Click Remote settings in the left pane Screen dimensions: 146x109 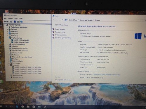tap(60, 32)
